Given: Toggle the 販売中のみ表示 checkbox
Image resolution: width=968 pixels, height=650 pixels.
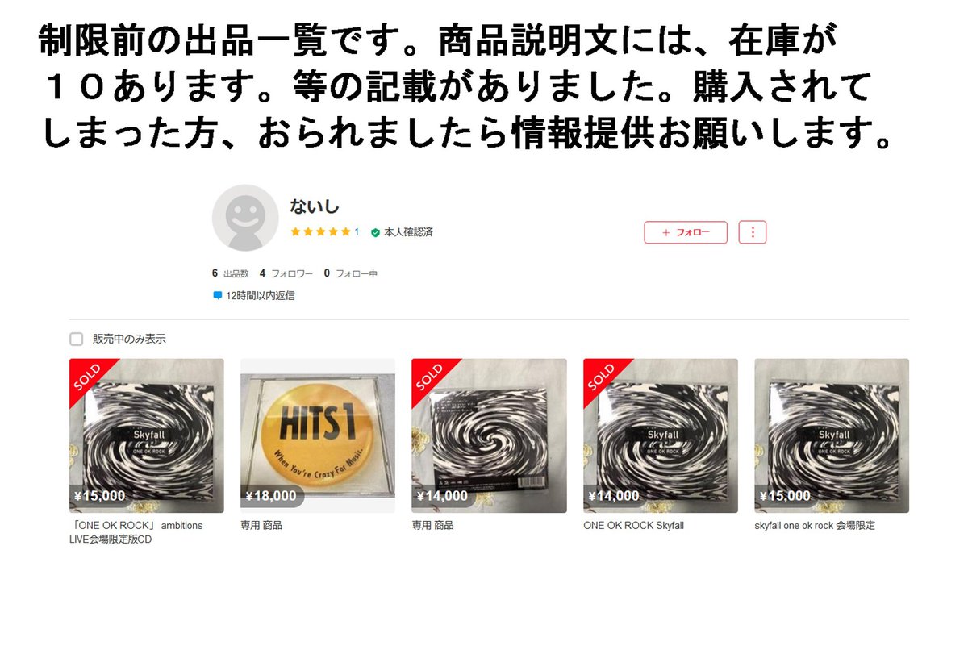Looking at the screenshot, I should (77, 340).
